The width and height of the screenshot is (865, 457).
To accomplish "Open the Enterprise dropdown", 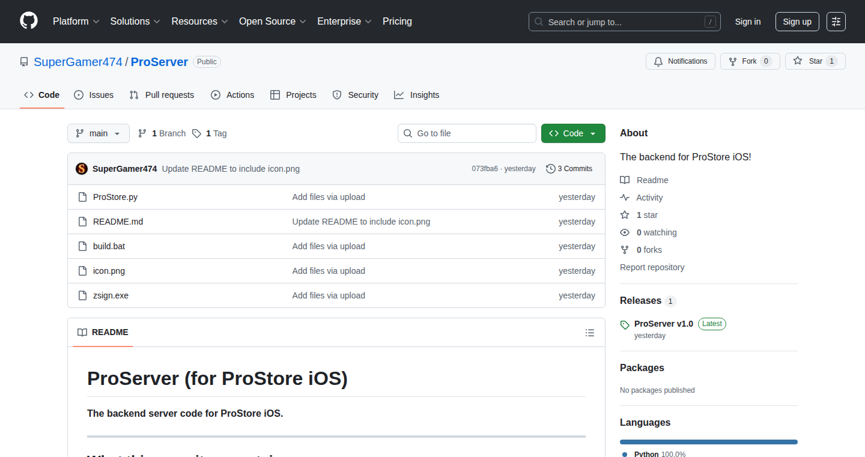I will click(x=345, y=21).
